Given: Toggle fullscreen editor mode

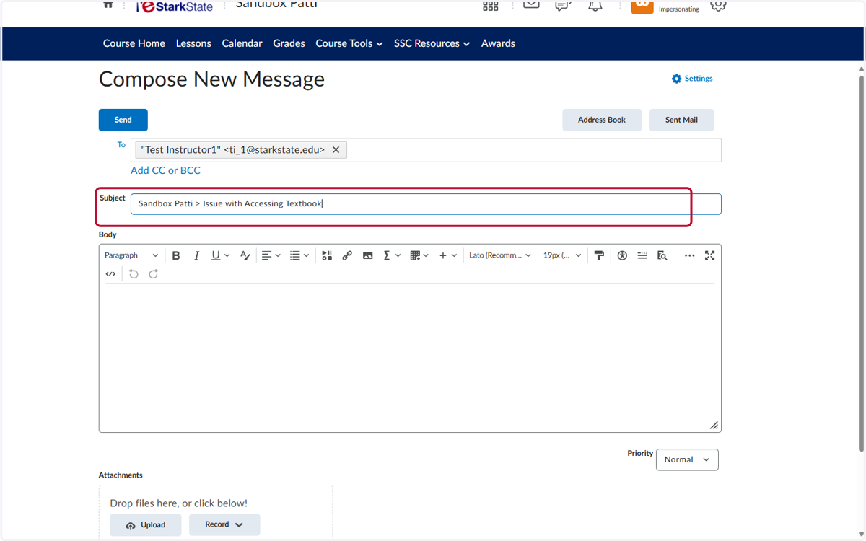Looking at the screenshot, I should [x=710, y=255].
